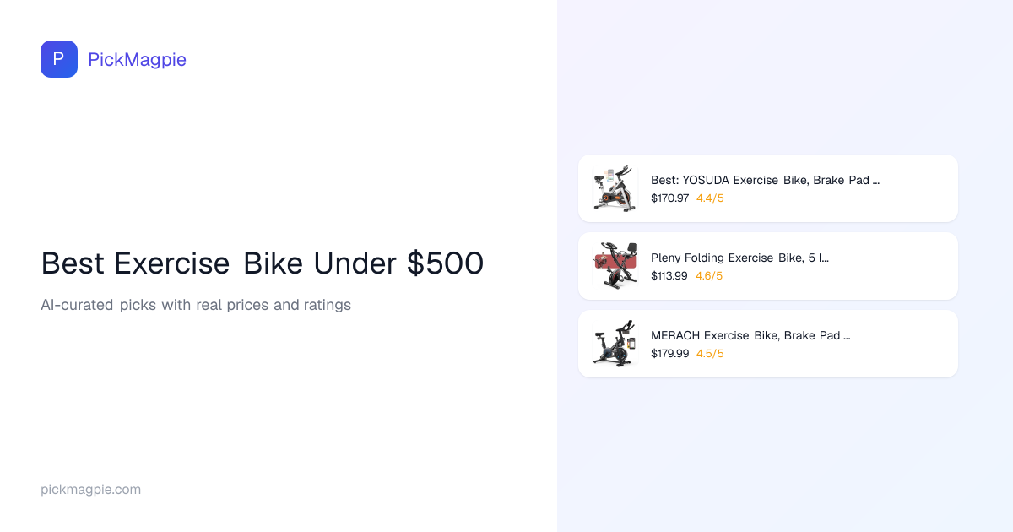Click the 4.4/5 rating
The height and width of the screenshot is (532, 1013).
coord(710,198)
